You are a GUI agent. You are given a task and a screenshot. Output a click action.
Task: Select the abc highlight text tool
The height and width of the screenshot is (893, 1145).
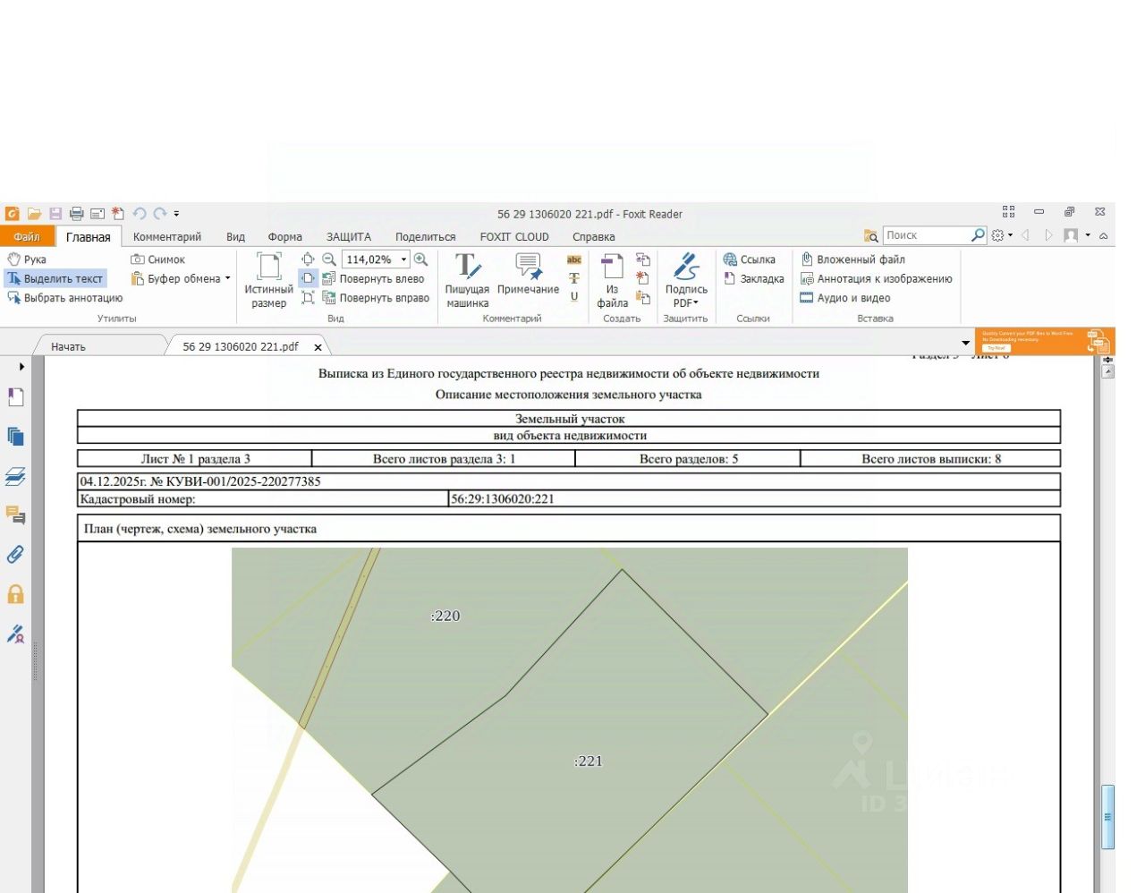click(x=574, y=259)
